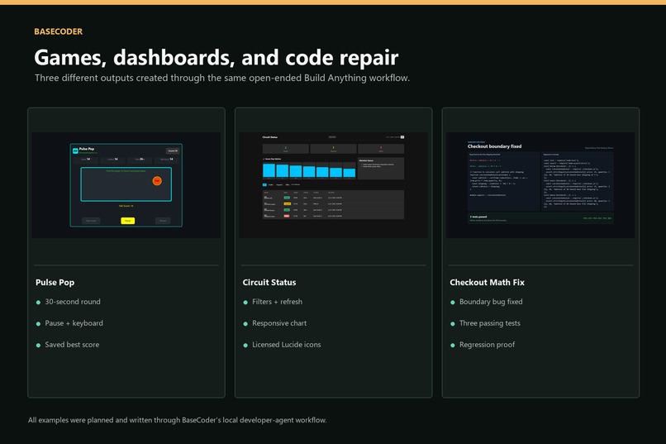
Task: Click the "Checkout Math Fix" card title
Action: (488, 283)
